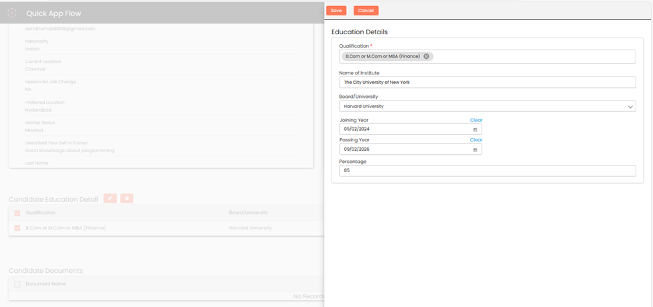Expand the Board/University dropdown arrow

[630, 106]
